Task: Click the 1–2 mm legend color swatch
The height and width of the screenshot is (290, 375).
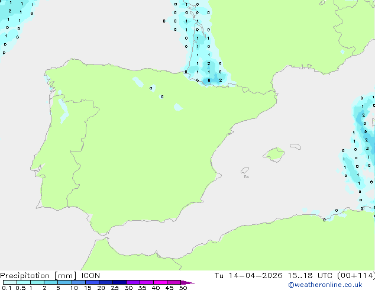Action: [37, 282]
